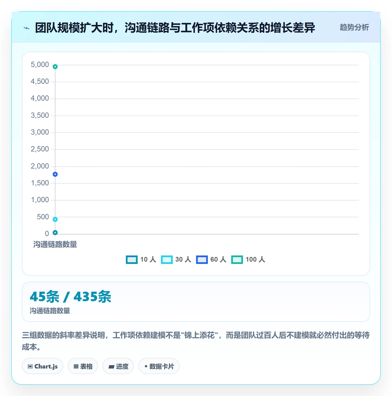Image resolution: width=392 pixels, height=396 pixels.
Task: Click the 60 人 data point below 2,000
Action: [55, 174]
